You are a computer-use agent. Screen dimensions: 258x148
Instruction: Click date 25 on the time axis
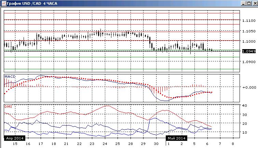coord(118,144)
